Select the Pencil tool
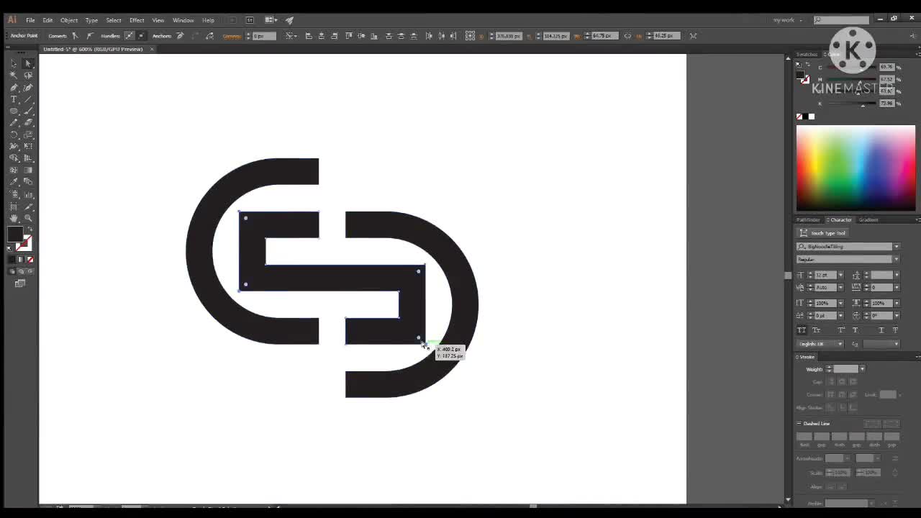Screen dimensions: 921x518 pos(14,123)
